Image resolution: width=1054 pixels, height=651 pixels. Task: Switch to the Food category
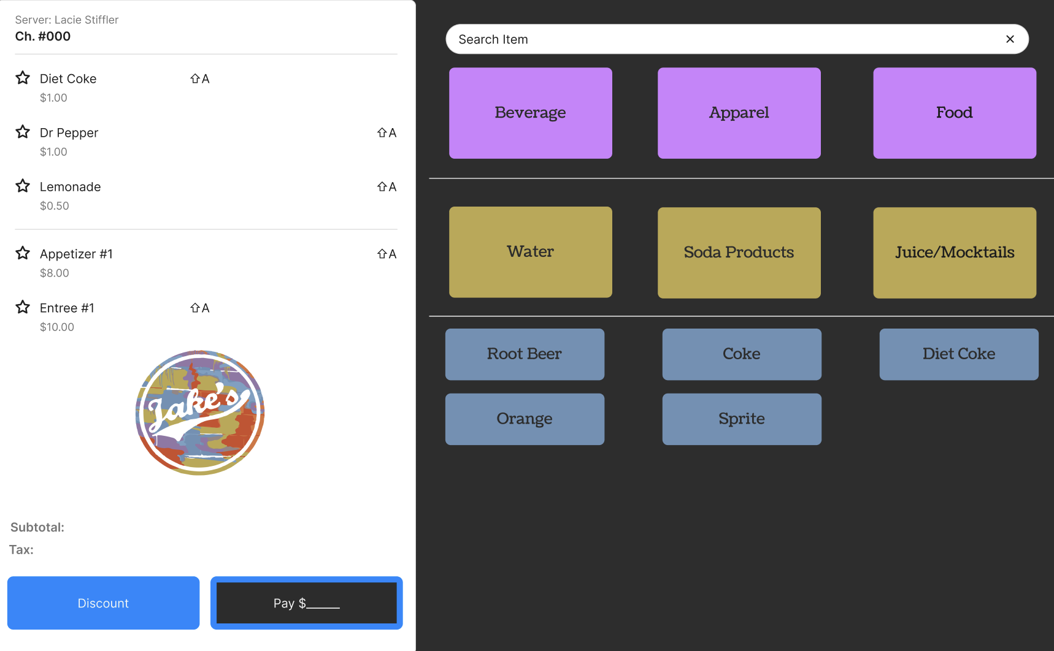[x=954, y=113]
